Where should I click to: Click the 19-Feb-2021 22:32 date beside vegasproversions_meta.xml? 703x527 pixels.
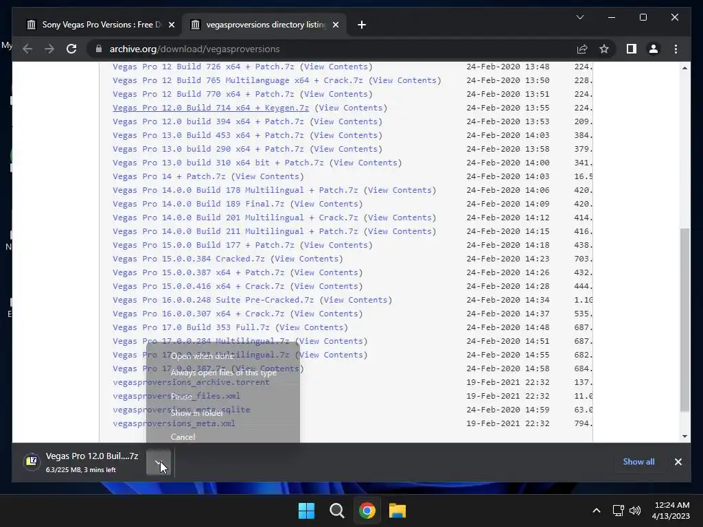point(507,423)
